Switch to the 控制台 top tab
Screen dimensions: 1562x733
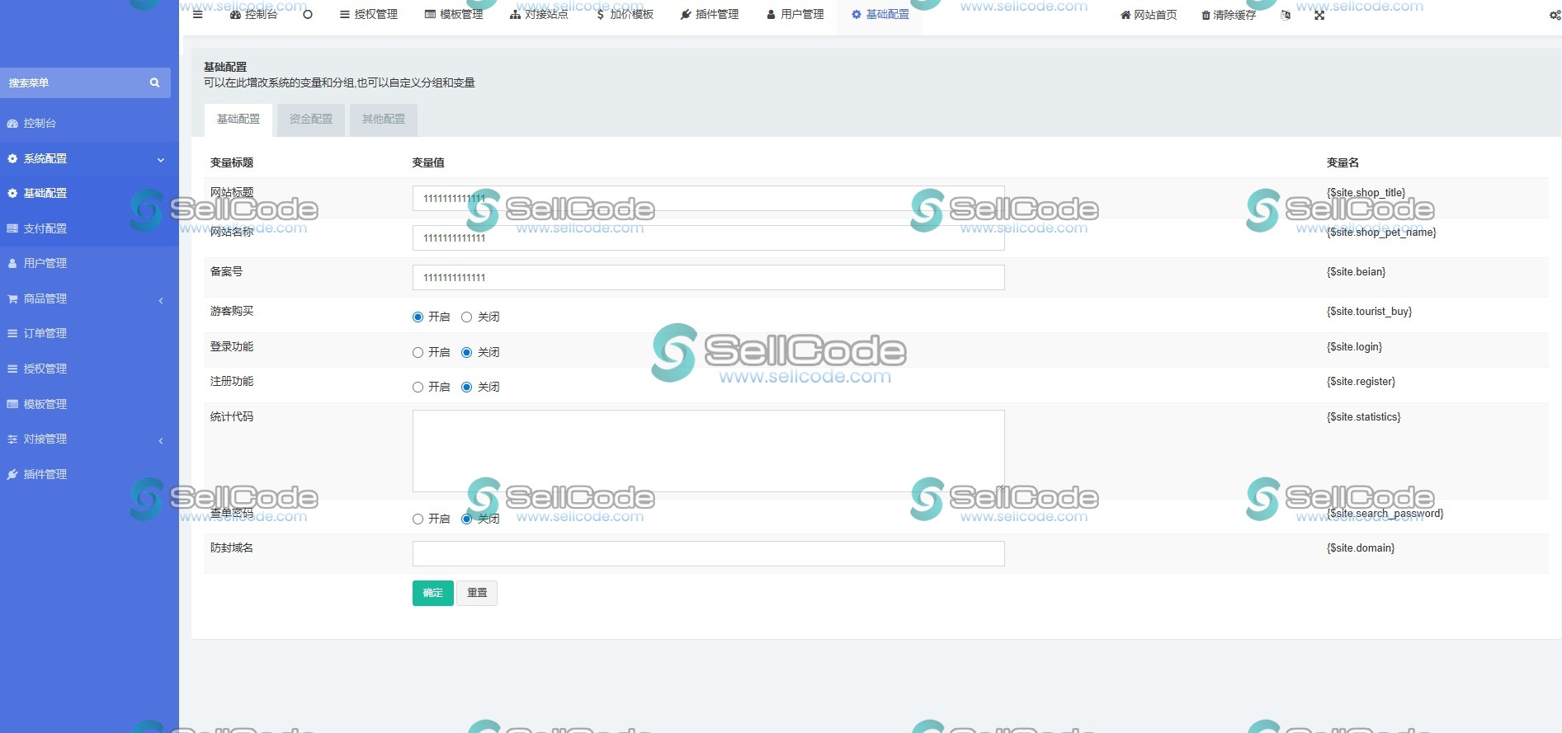(253, 14)
